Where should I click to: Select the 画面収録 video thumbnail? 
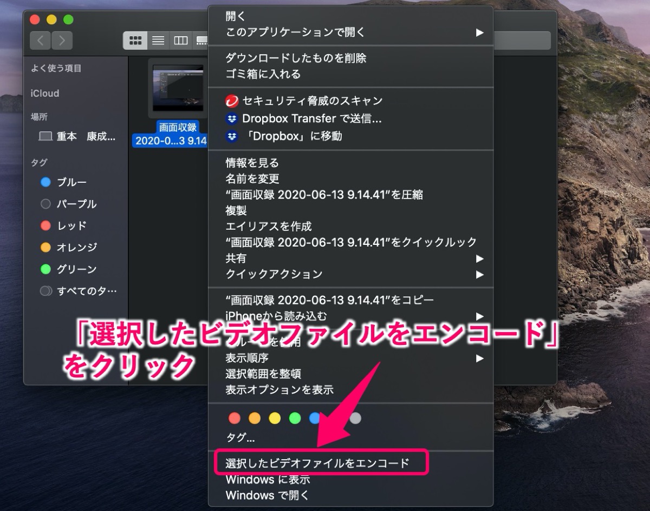click(x=178, y=88)
